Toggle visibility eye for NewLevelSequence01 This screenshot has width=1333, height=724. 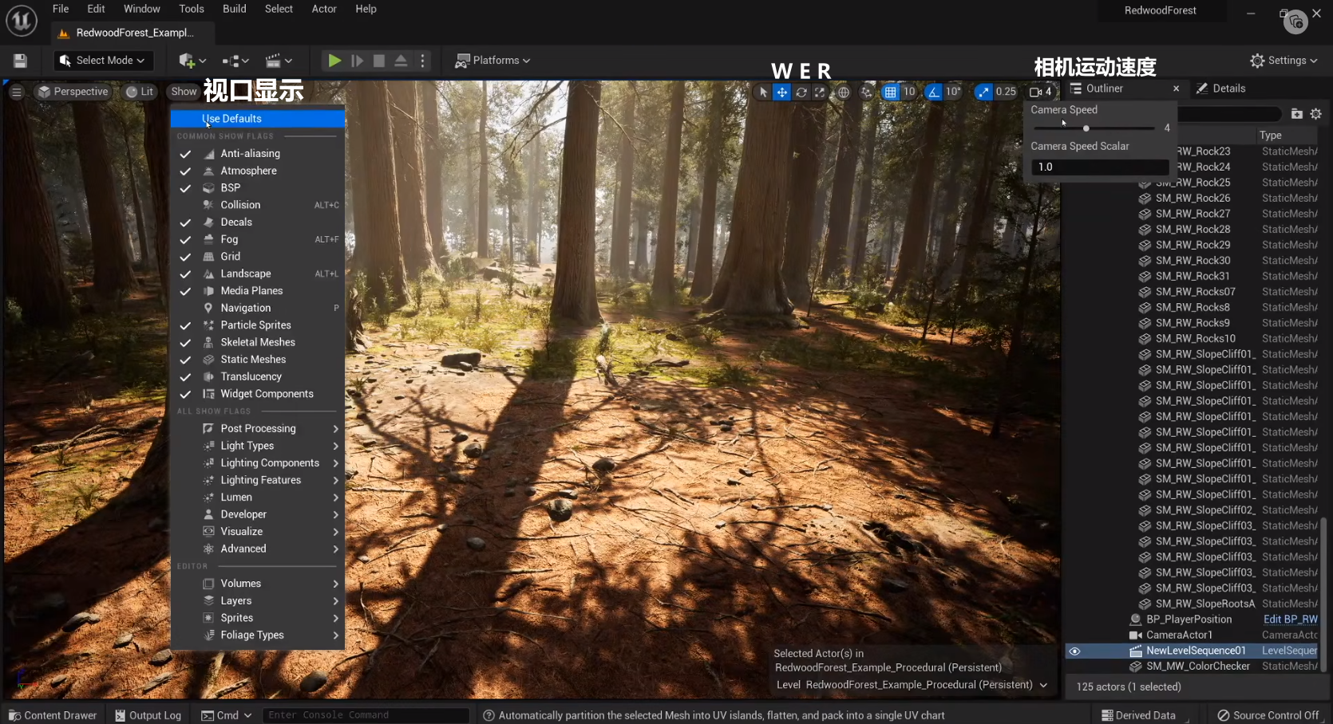tap(1074, 651)
